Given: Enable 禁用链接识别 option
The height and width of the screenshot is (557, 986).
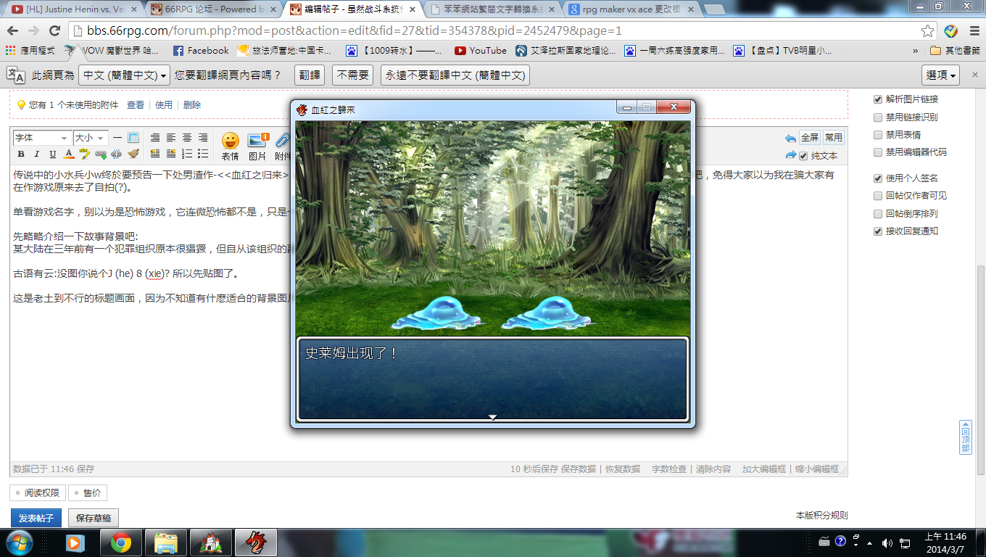Looking at the screenshot, I should coord(878,117).
